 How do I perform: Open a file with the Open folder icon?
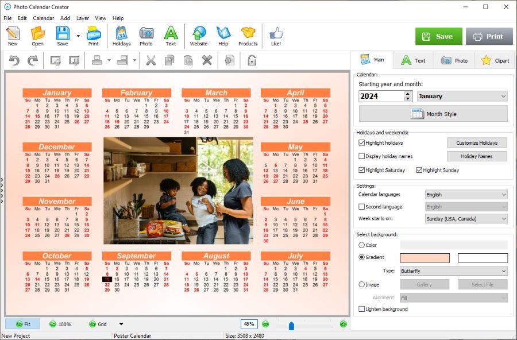point(37,36)
